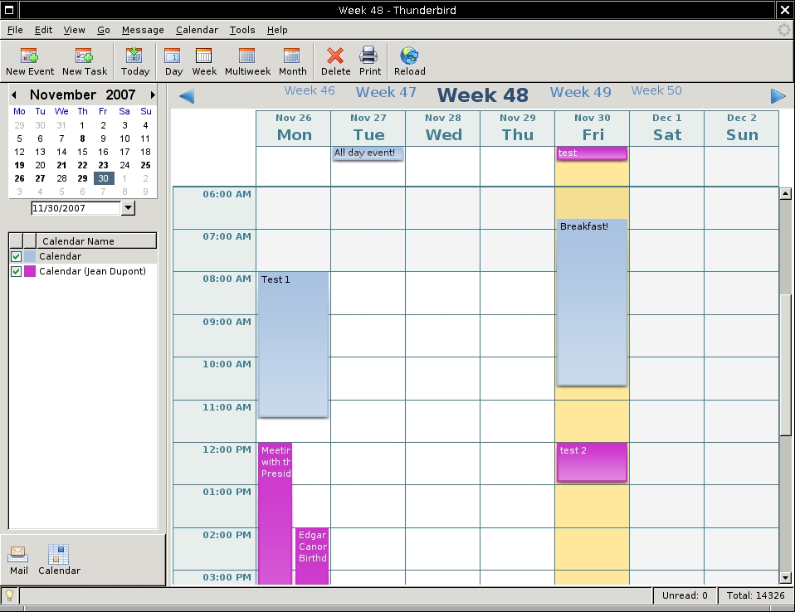Viewport: 795px width, 612px height.
Task: Go to the next month in mini calendar
Action: pos(153,95)
